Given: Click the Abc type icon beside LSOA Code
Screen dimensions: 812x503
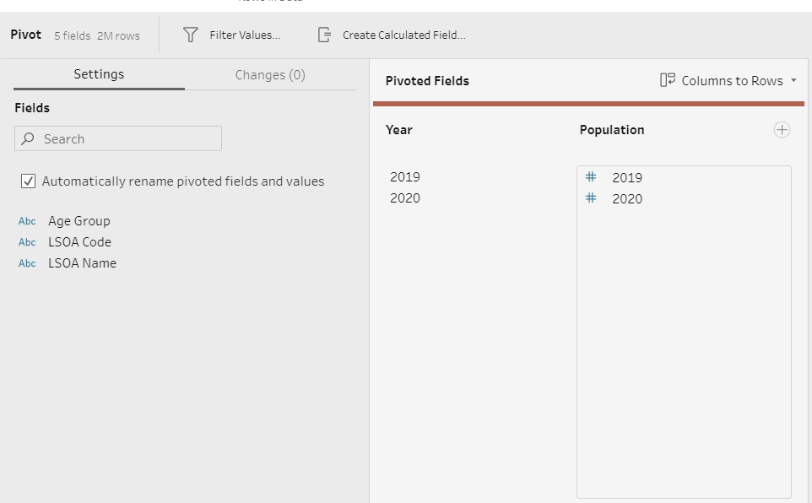Looking at the screenshot, I should [x=27, y=242].
